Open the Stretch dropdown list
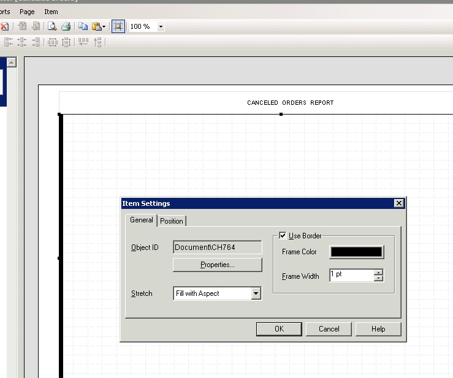 (256, 294)
